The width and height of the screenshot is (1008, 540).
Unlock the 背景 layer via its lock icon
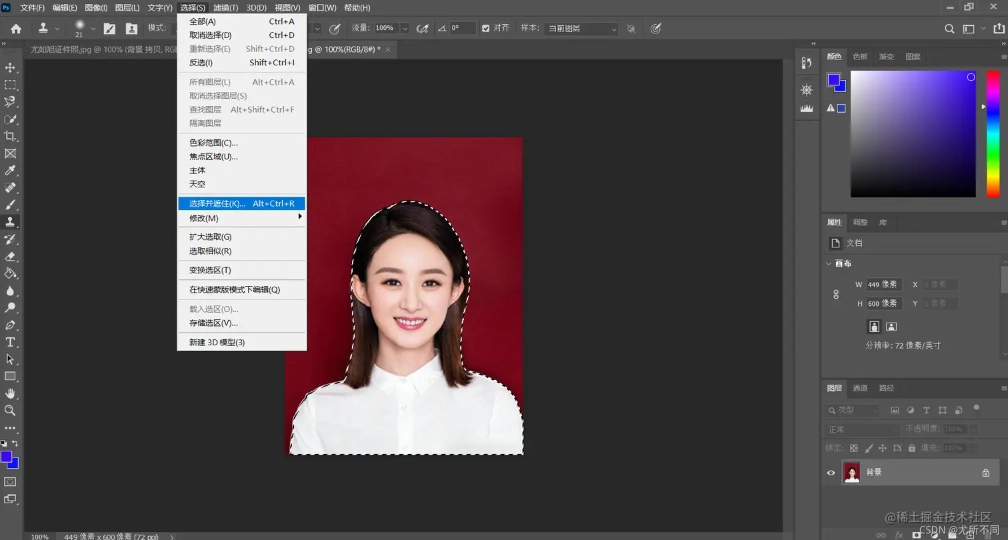[985, 473]
